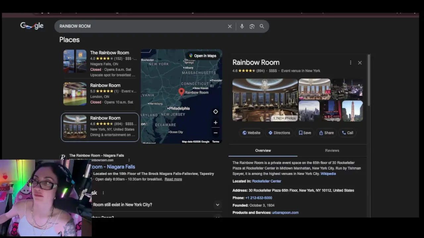Click the Rainbow Room panel title
This screenshot has width=424, height=238.
coord(256,62)
